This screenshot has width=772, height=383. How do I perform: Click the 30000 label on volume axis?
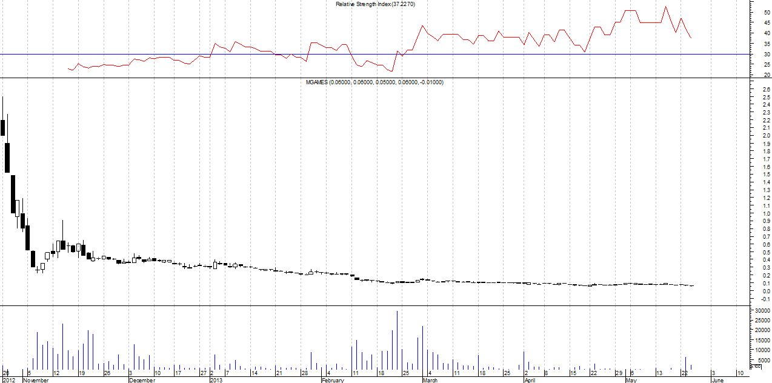tap(761, 310)
